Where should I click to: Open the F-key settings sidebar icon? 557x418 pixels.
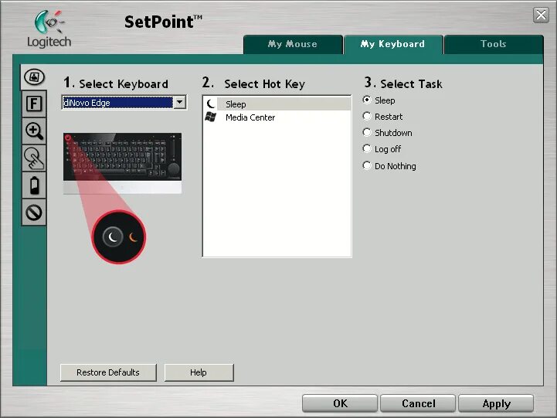pos(34,104)
